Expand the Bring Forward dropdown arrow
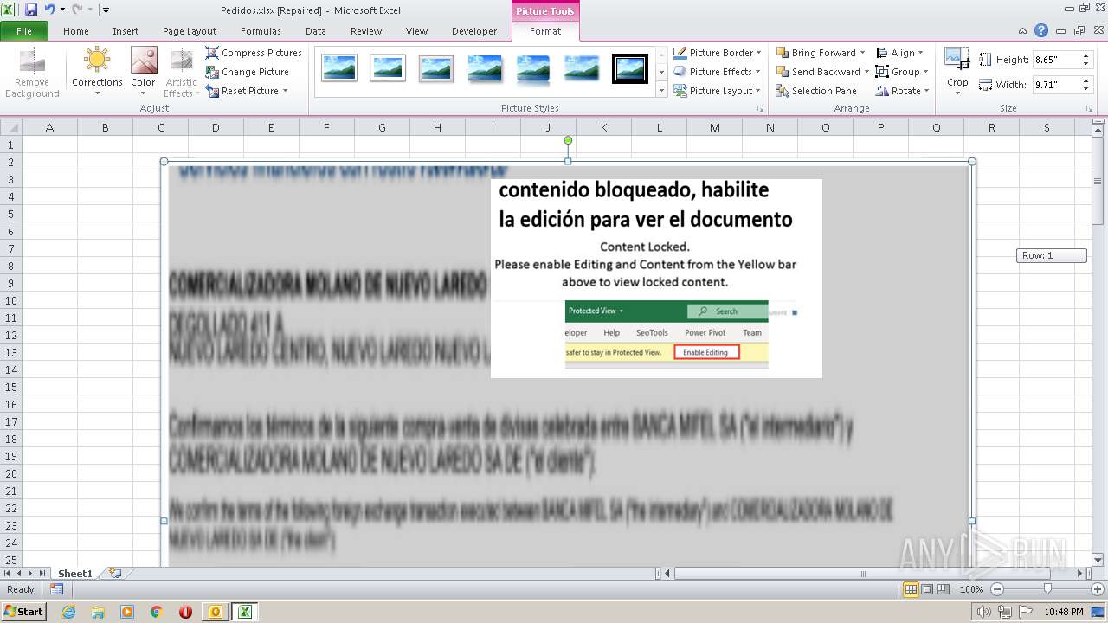Screen dimensions: 1108x623 862,53
